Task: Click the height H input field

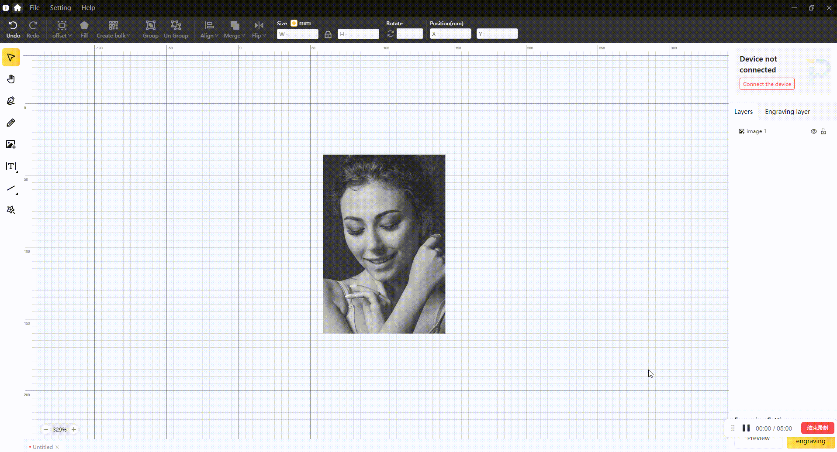Action: point(358,34)
